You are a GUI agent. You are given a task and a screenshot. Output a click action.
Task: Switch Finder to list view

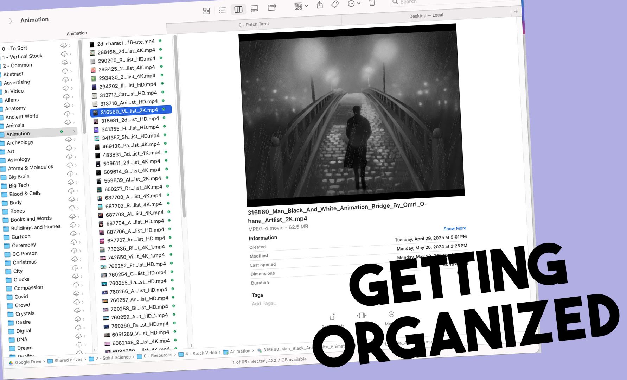tap(222, 10)
